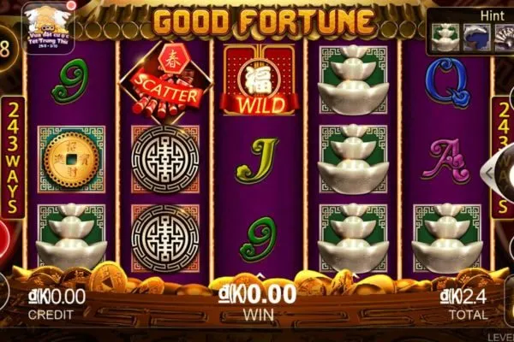The width and height of the screenshot is (514, 342).
Task: Tap the yellow-green J symbol
Action: pos(257,160)
